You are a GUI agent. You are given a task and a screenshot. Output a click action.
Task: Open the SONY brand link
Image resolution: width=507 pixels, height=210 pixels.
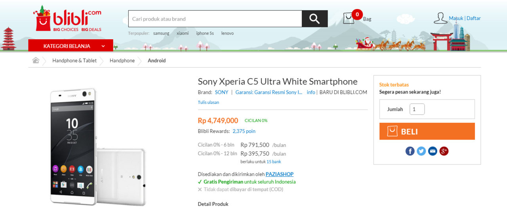click(x=222, y=92)
